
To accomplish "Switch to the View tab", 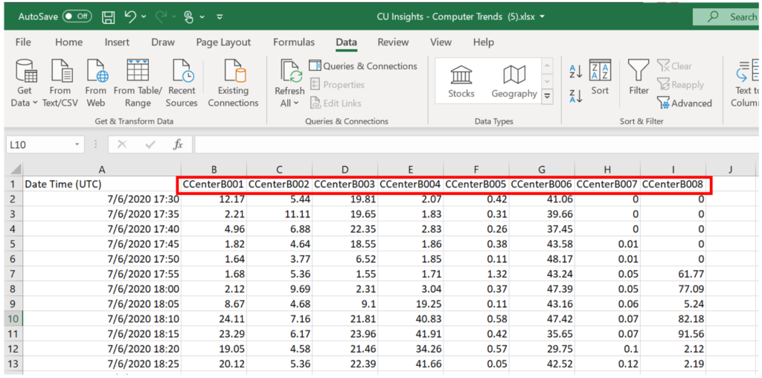I will point(441,42).
